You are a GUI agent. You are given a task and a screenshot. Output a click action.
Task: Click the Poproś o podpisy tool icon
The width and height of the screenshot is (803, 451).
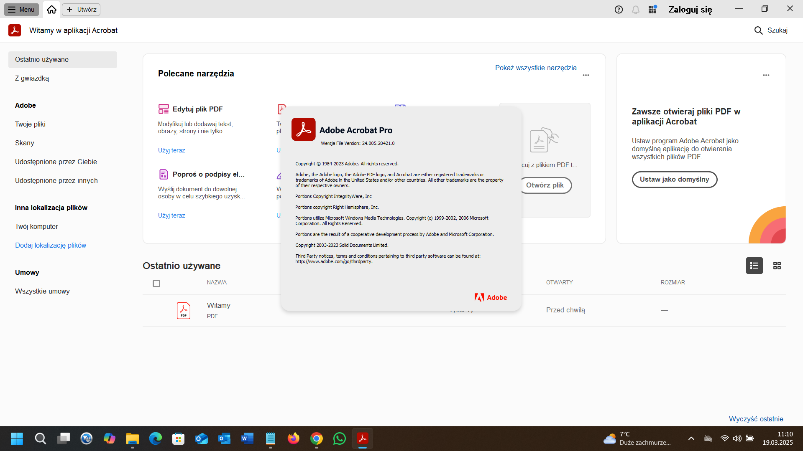click(x=164, y=174)
